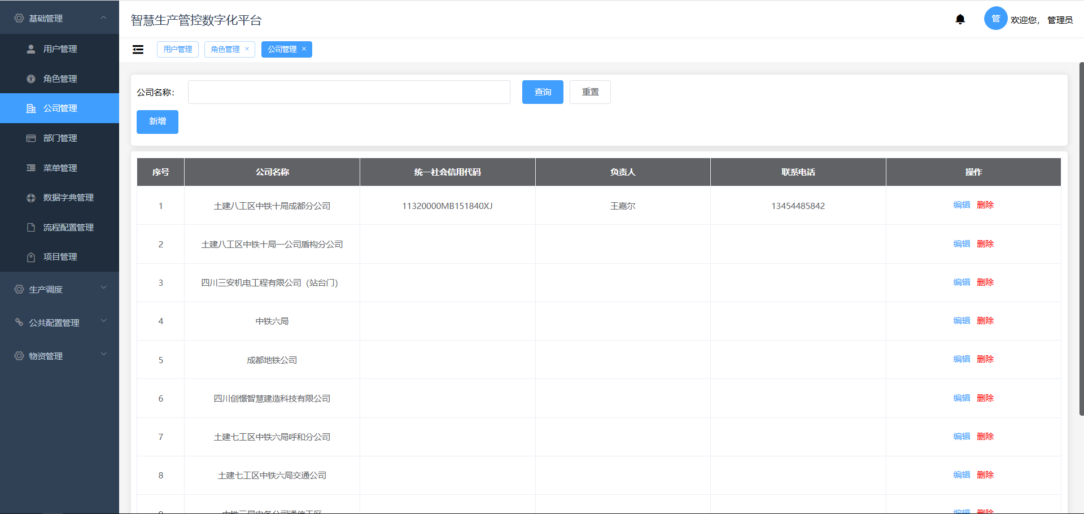The image size is (1084, 514).
Task: Open the admin avatar profile icon
Action: coord(995,19)
